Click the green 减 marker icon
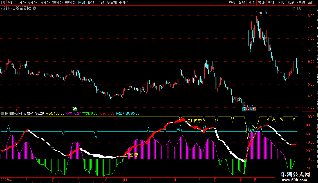This screenshot has height=183, width=318. [75, 109]
